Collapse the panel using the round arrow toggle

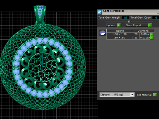[129, 21]
